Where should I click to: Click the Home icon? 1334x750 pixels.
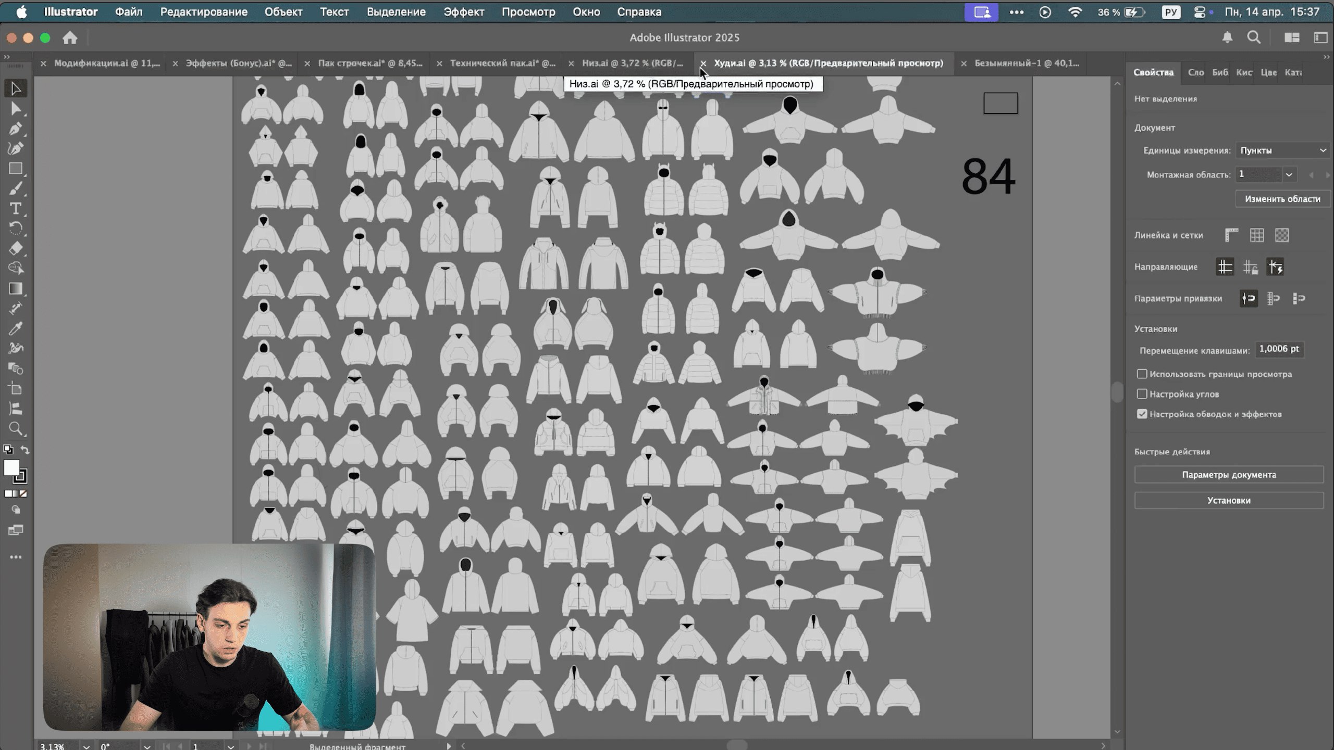pyautogui.click(x=70, y=37)
